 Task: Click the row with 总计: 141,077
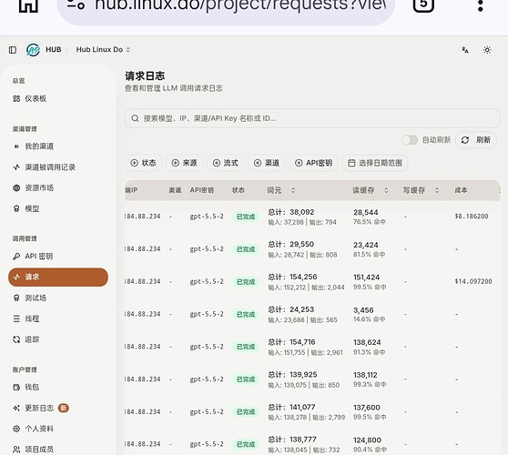pyautogui.click(x=312, y=412)
